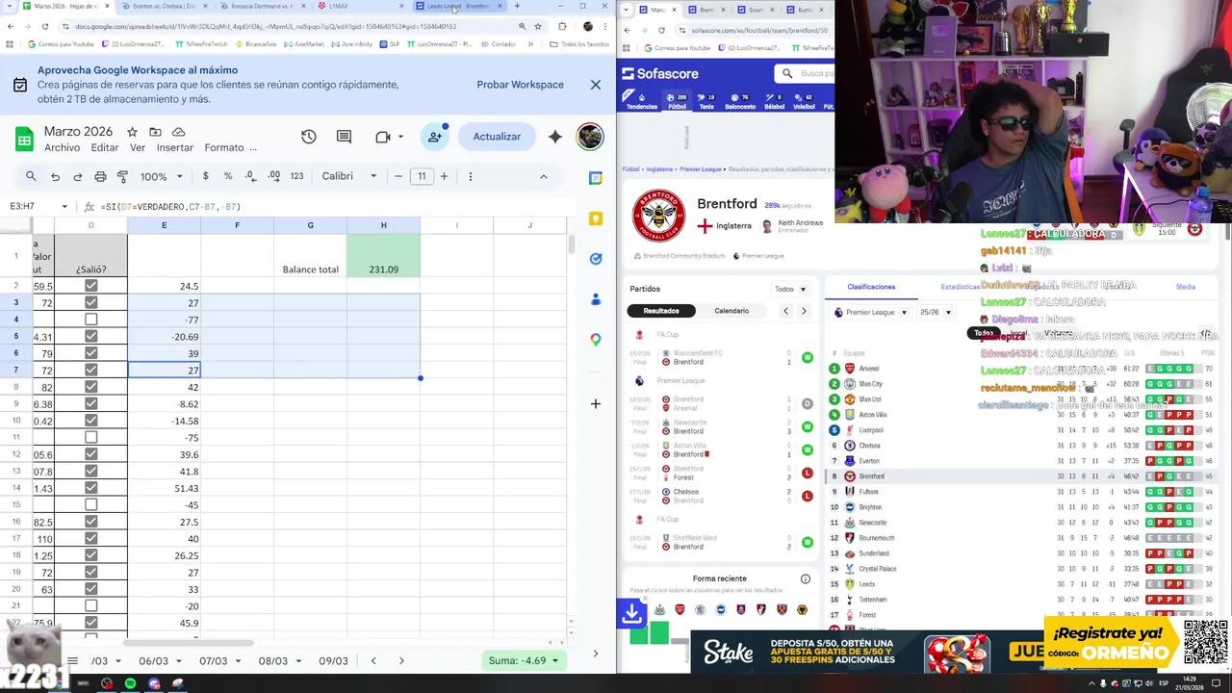1232x693 pixels.
Task: Open Google Keep in the side panel
Action: (596, 218)
